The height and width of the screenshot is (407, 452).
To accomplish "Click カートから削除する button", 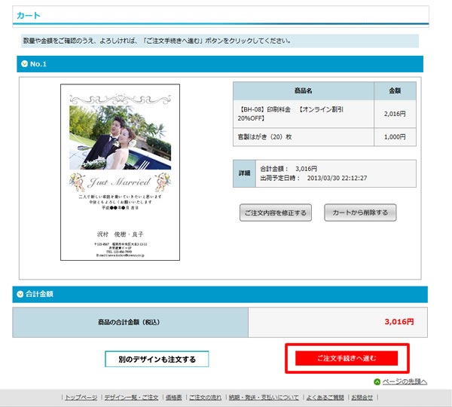I will point(360,213).
